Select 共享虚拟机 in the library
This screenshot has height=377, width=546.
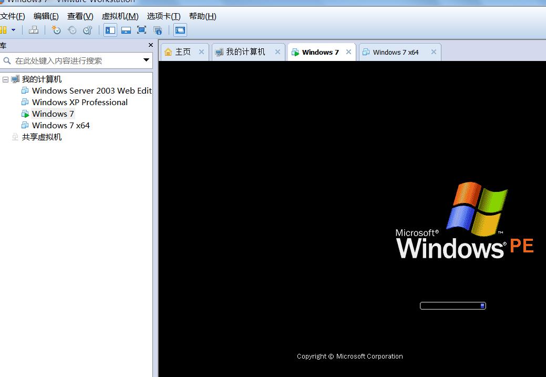[x=42, y=137]
